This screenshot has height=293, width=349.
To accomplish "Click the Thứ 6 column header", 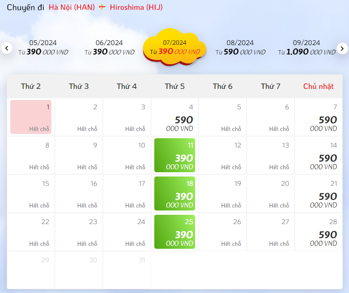I will pos(223,86).
